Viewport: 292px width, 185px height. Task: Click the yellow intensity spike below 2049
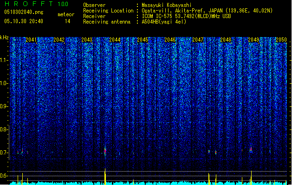[252, 178]
